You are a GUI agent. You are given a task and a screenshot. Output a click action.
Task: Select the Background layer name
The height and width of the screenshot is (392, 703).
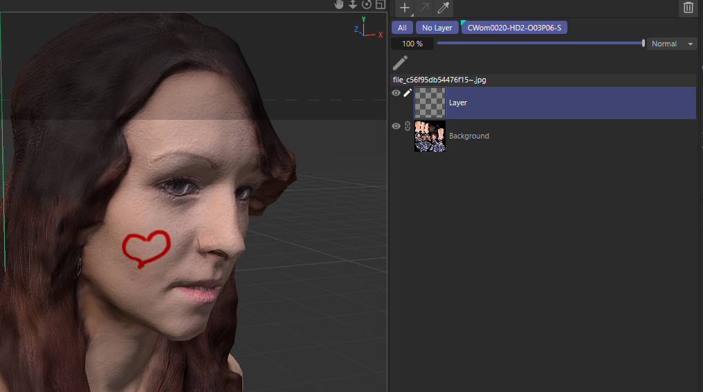(469, 136)
